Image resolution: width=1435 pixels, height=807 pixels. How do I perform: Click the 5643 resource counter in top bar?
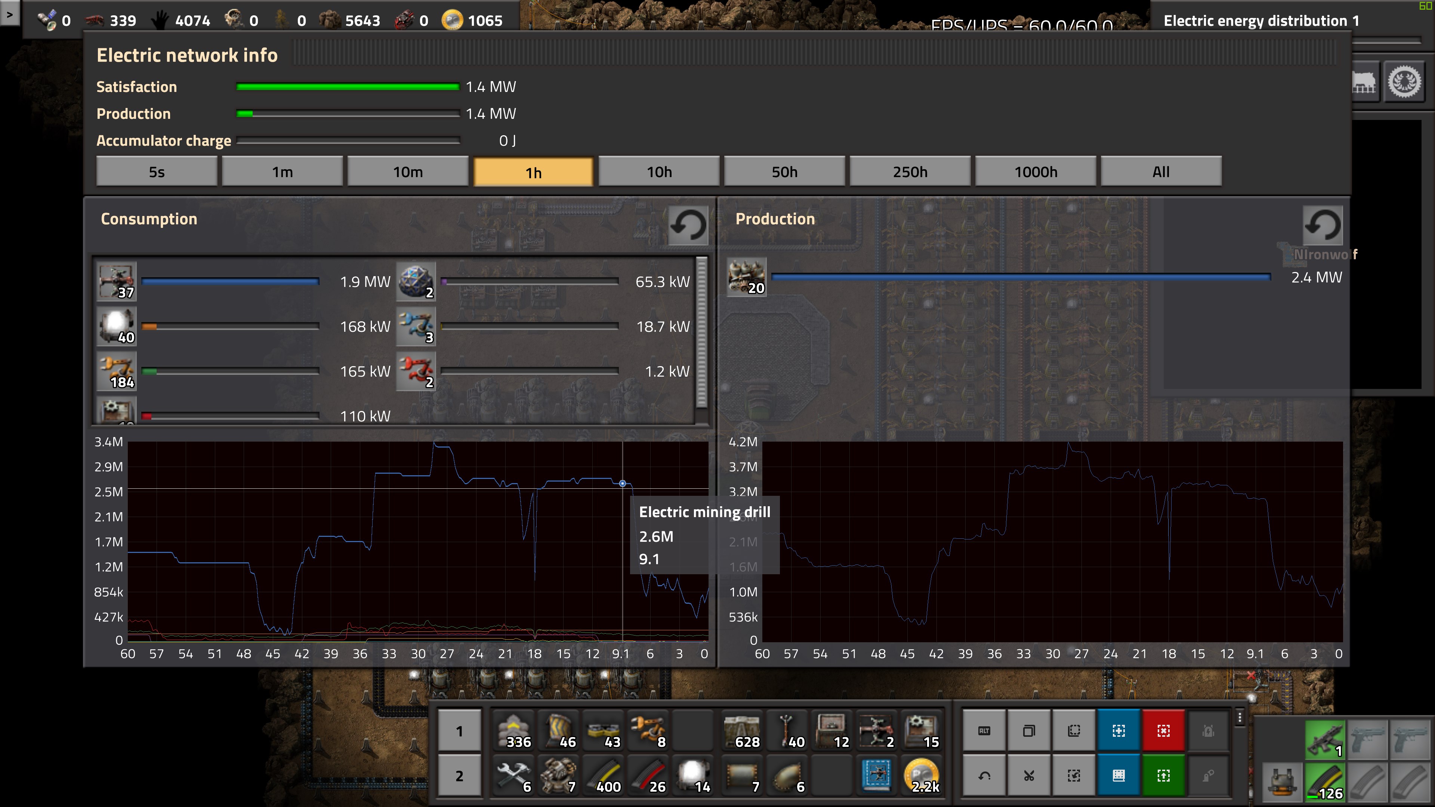(x=350, y=21)
